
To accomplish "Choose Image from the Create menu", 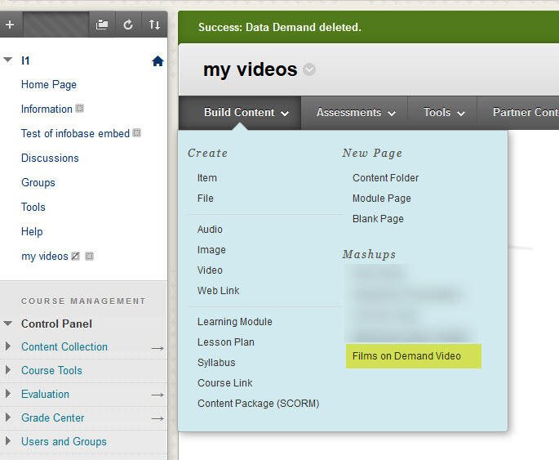I will click(211, 250).
